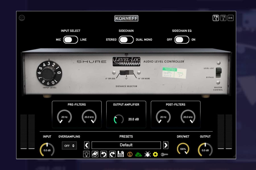Click the green cloud update icon

pos(139,154)
